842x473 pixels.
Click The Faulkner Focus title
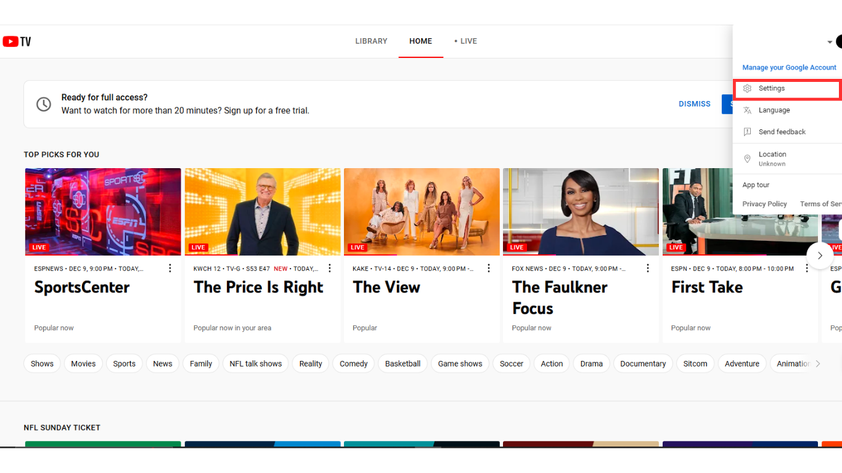tap(560, 297)
